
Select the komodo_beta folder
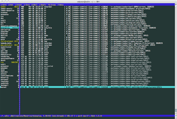pyautogui.click(x=10, y=43)
